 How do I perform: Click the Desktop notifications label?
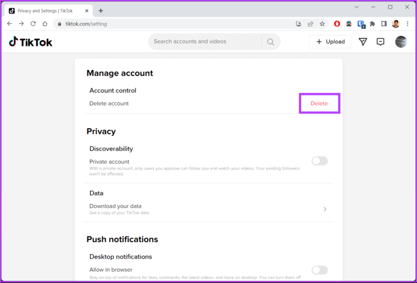coord(121,257)
